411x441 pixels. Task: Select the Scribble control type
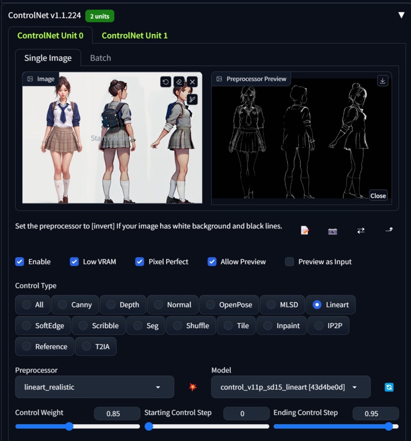coord(99,325)
